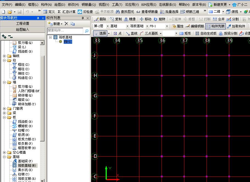Expand the 空心楼盖 tree folder
250x182 pixels.
pyautogui.click(x=4, y=152)
